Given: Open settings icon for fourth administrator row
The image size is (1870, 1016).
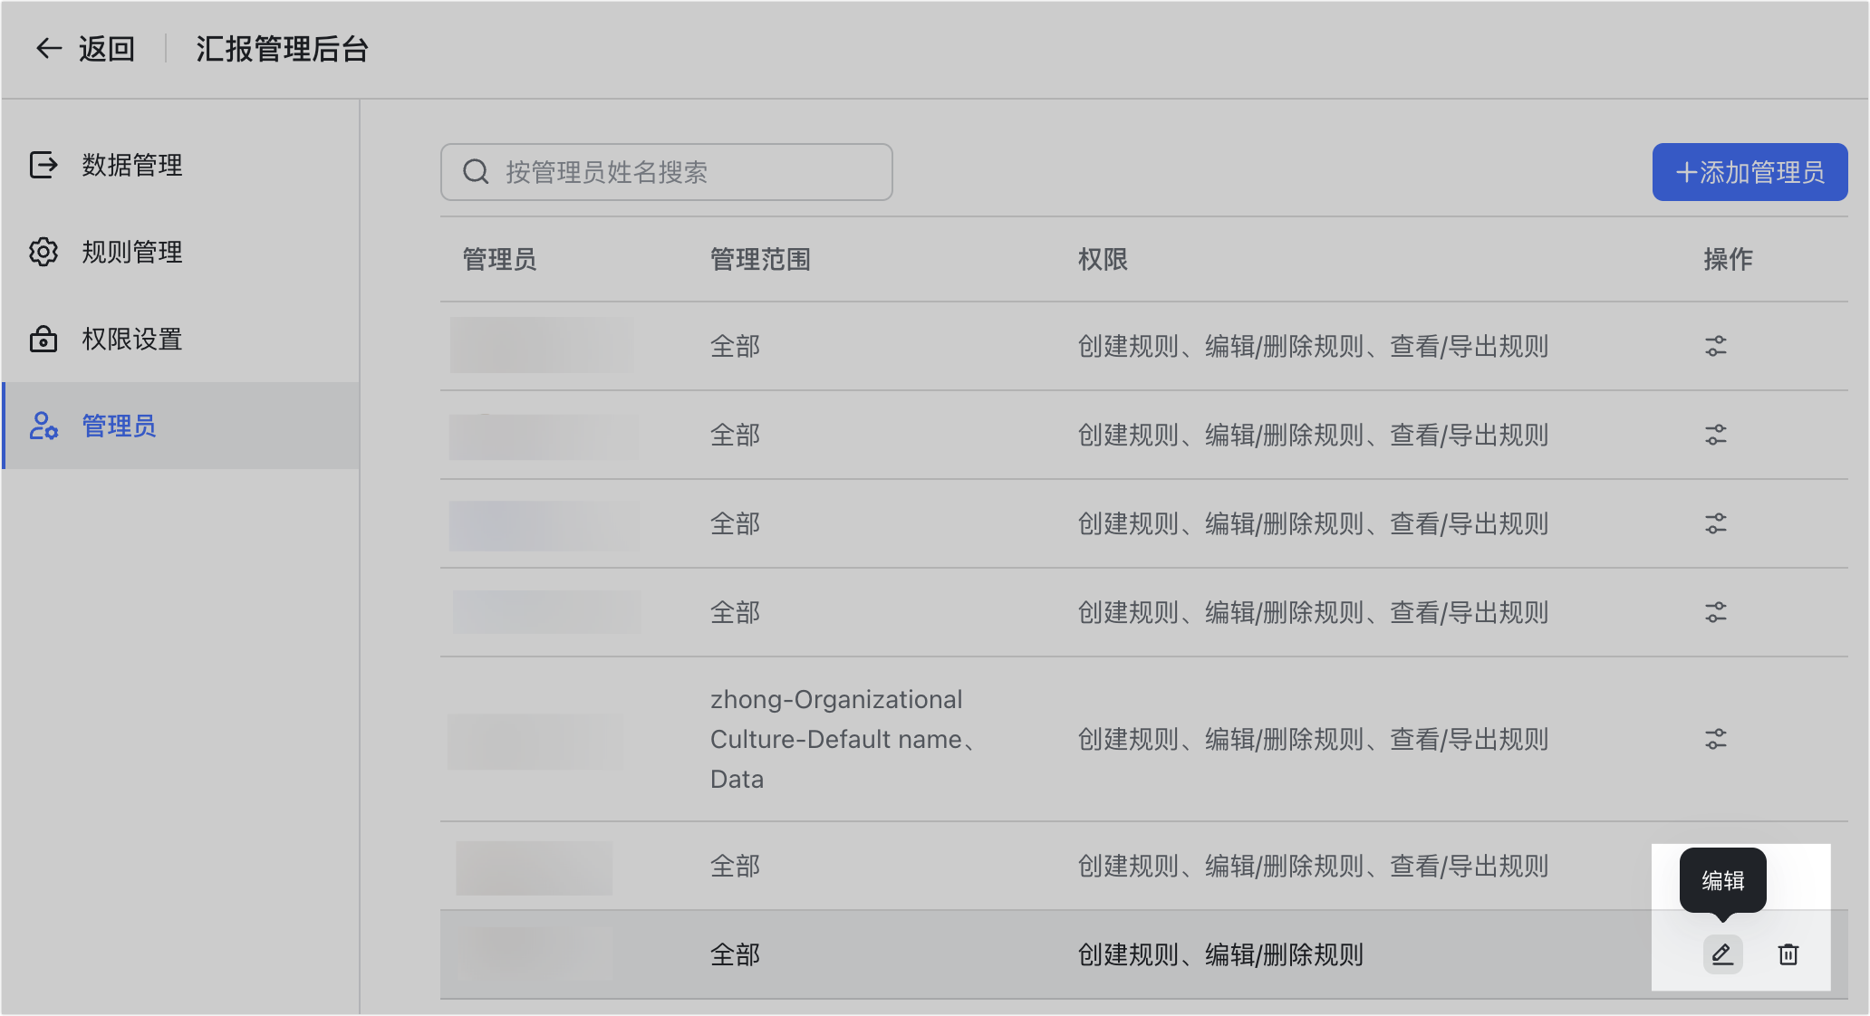Looking at the screenshot, I should pos(1715,612).
